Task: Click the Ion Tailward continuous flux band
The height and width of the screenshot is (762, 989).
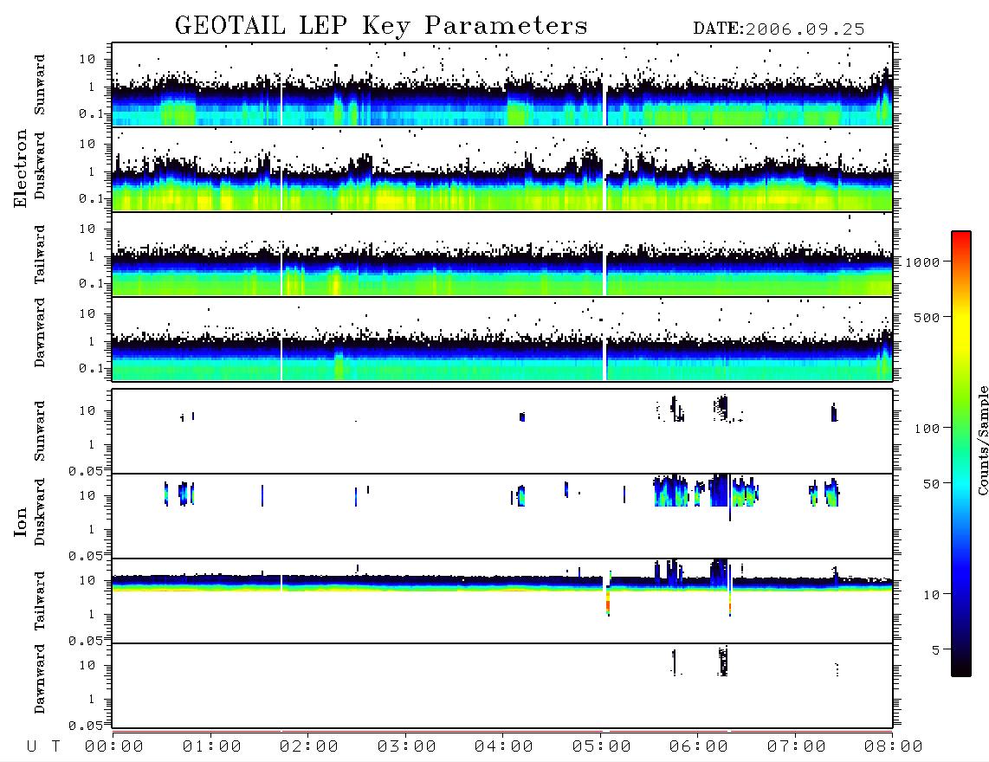Action: 502,583
